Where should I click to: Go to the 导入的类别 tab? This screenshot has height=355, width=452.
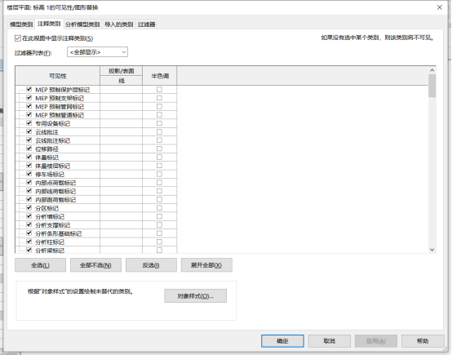(x=119, y=24)
